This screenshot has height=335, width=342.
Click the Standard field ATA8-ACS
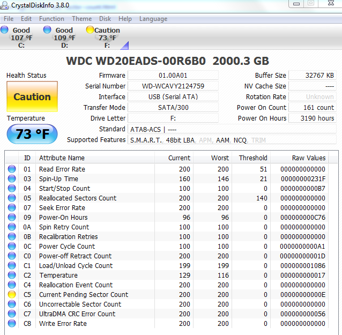point(232,129)
